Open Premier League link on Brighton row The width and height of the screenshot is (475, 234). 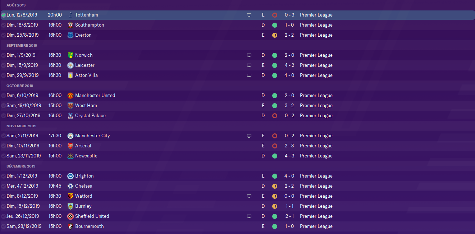(x=316, y=176)
